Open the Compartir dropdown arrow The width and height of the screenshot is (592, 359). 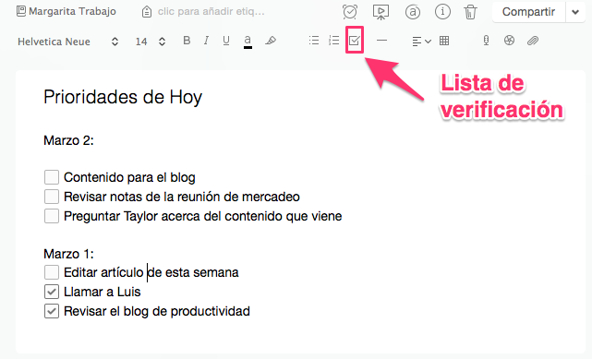point(575,12)
